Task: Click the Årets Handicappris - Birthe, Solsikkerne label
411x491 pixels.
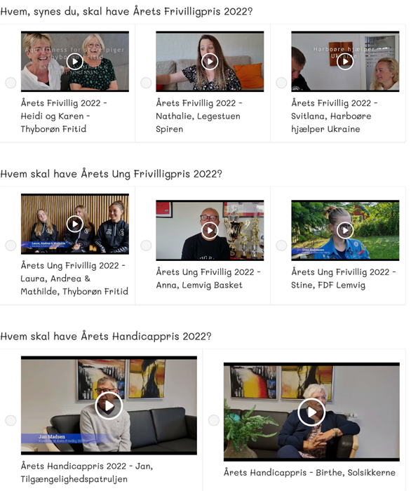Action: (309, 472)
